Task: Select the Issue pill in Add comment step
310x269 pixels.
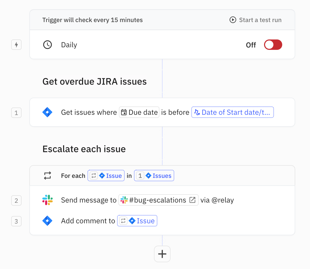Action: coord(137,221)
